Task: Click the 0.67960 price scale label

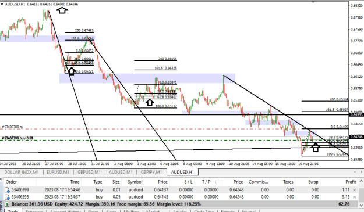Action: coord(356,17)
